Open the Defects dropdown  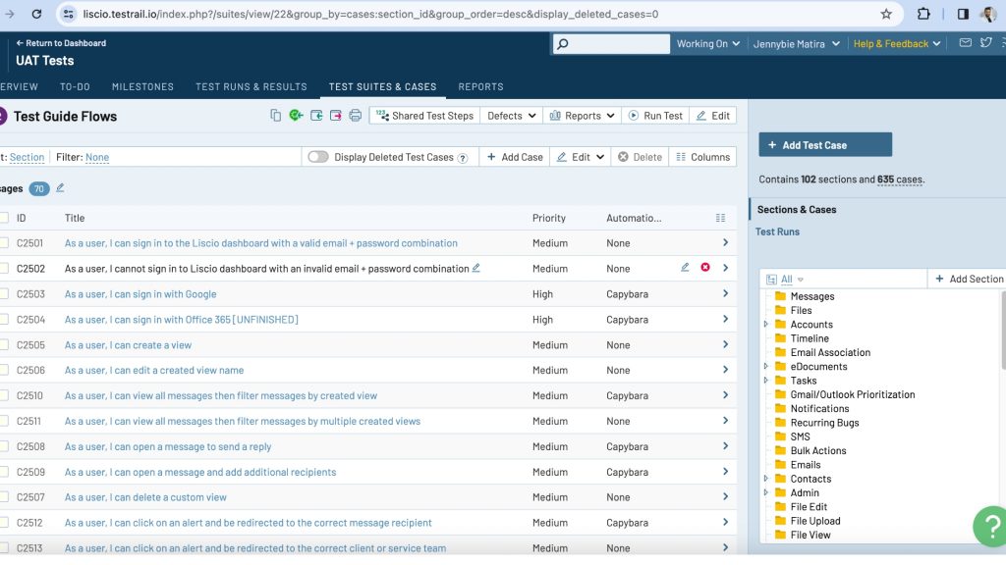tap(511, 116)
